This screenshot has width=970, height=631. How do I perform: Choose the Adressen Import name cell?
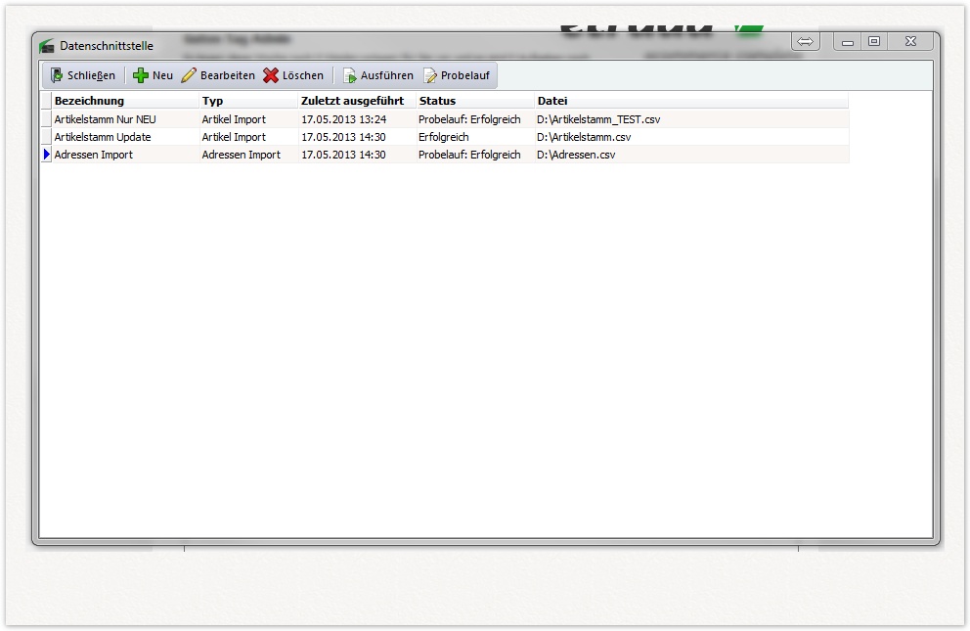pyautogui.click(x=93, y=155)
